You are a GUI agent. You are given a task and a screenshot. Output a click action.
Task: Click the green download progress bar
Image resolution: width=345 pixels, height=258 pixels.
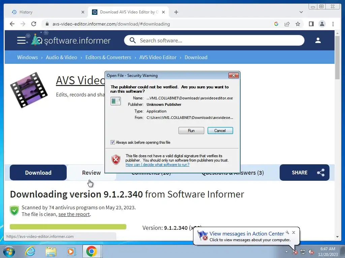[x=68, y=227]
